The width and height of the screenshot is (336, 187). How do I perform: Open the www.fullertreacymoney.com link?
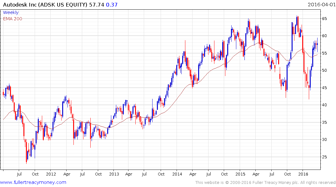[33, 182]
